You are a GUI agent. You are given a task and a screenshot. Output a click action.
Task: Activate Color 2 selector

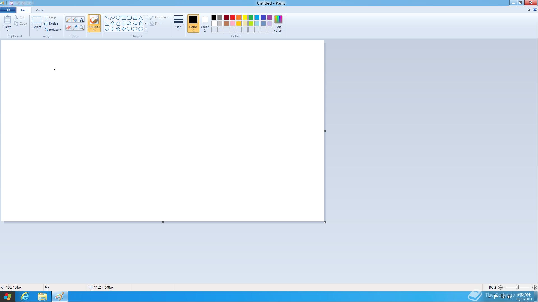point(205,23)
